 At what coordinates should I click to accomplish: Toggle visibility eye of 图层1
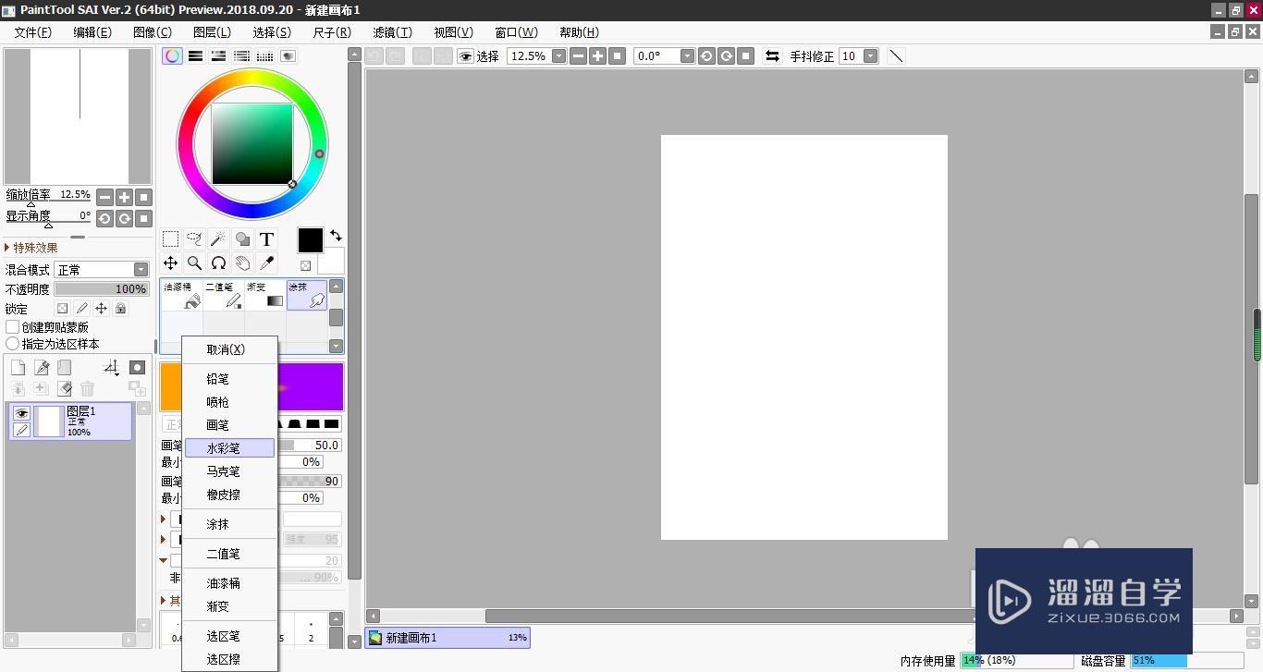click(x=21, y=413)
